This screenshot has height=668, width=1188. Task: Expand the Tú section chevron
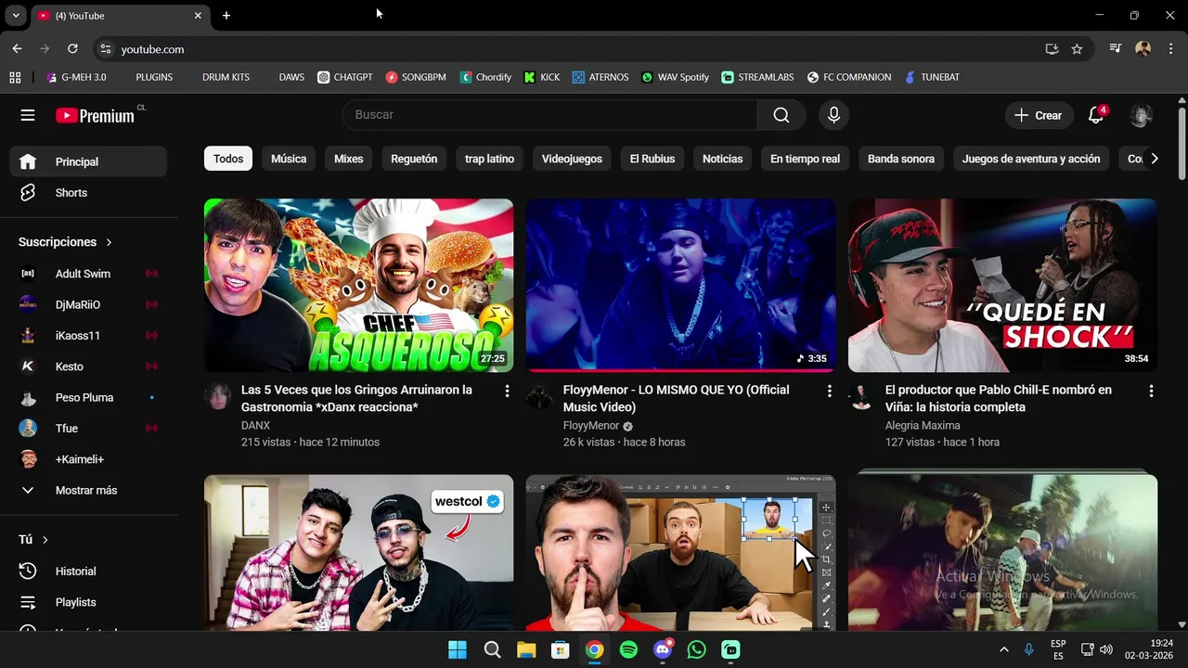45,540
